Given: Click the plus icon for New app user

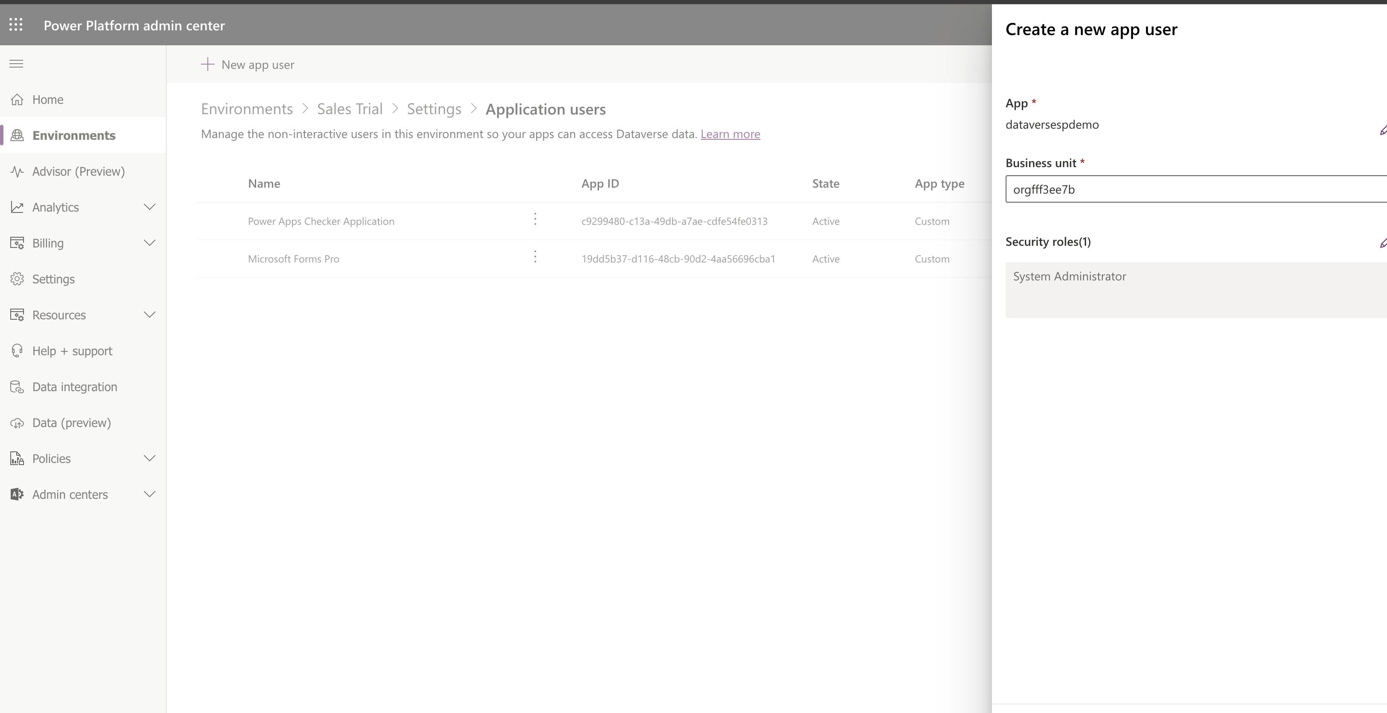Looking at the screenshot, I should [x=208, y=65].
